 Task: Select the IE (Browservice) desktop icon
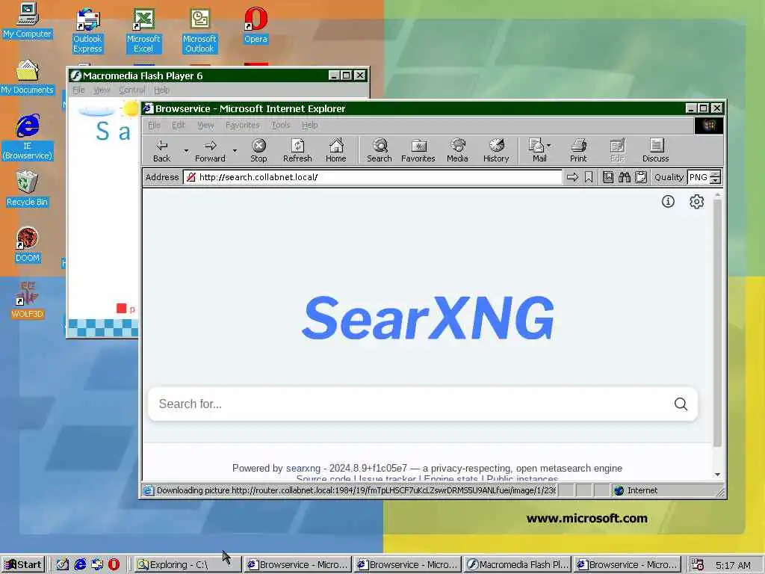click(28, 138)
